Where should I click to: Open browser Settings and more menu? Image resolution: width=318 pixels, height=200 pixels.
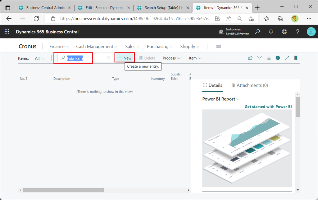point(309,19)
